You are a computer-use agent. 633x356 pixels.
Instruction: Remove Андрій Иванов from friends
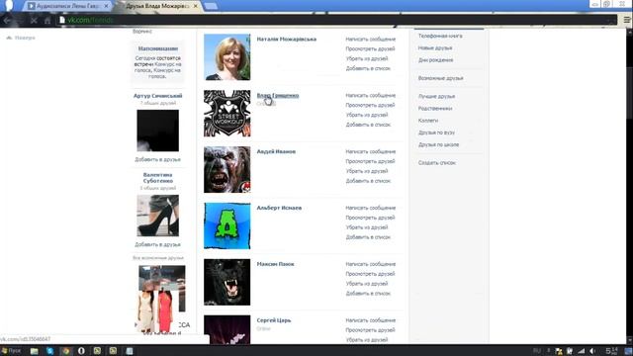(x=367, y=171)
